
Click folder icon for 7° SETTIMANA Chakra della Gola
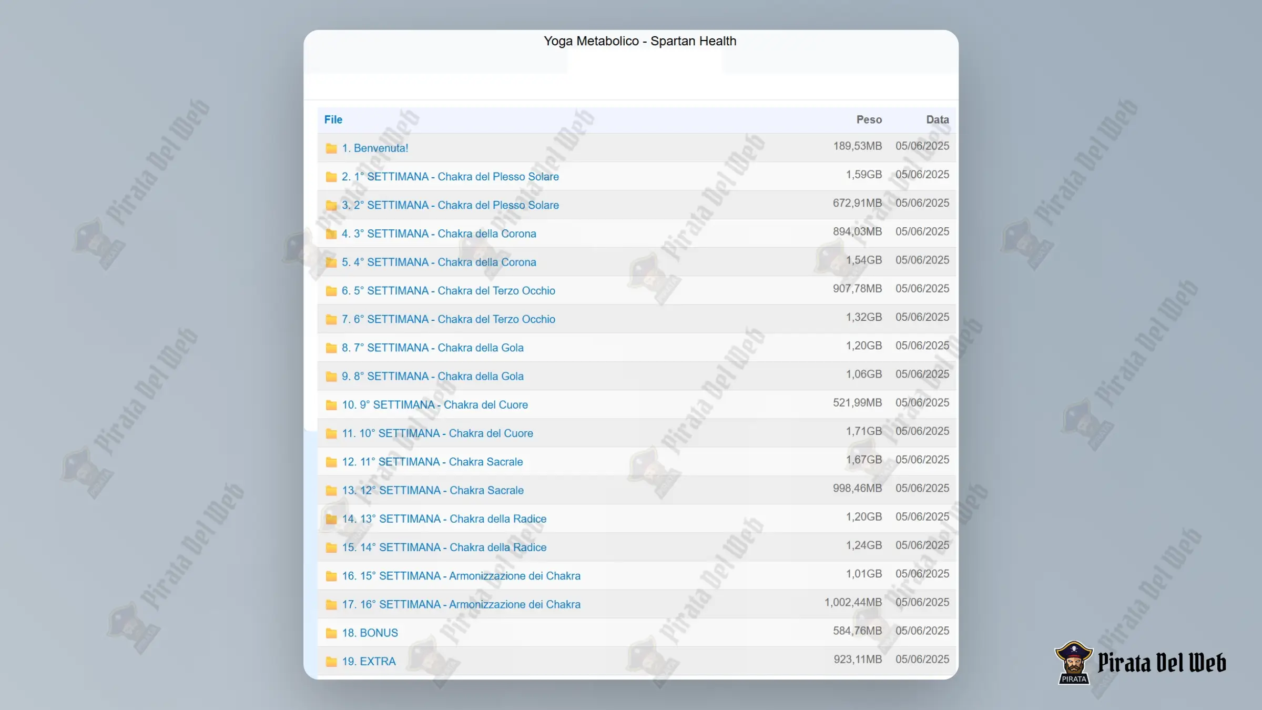331,348
